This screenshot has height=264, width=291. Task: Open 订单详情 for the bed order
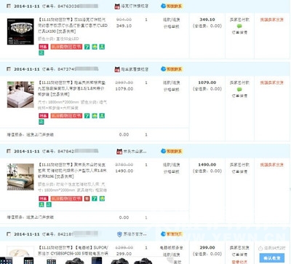(x=239, y=171)
